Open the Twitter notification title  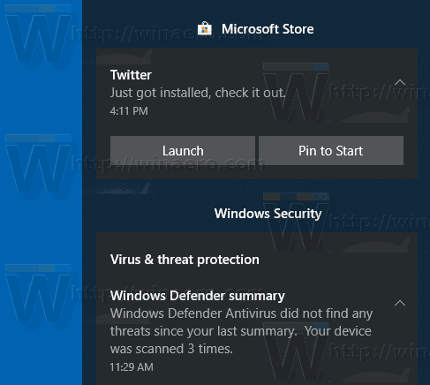coord(131,75)
